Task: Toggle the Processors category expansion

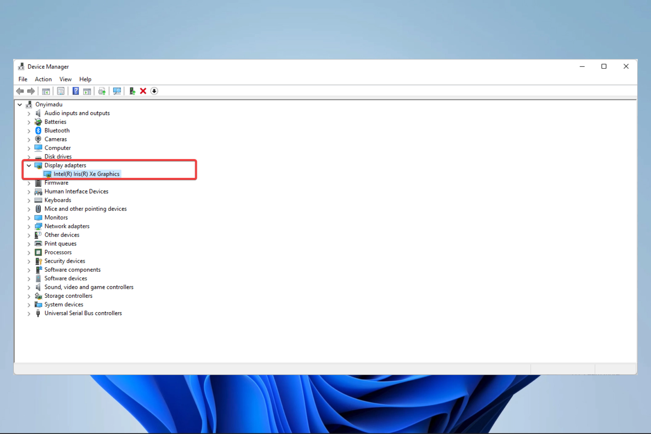Action: tap(29, 252)
